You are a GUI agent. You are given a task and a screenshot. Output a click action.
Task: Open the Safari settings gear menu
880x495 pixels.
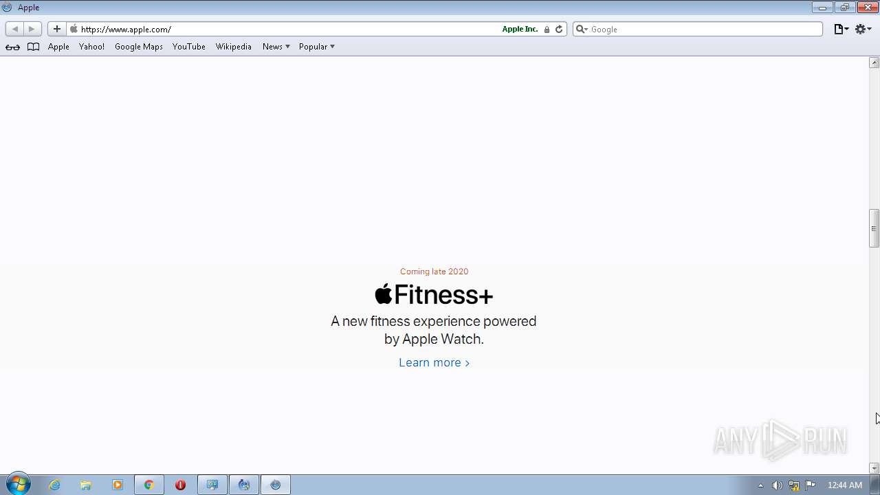[863, 29]
